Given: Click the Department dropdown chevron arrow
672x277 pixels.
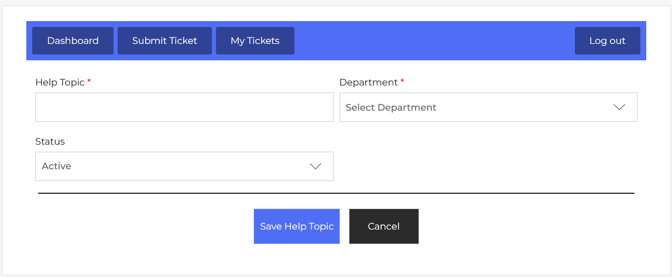Looking at the screenshot, I should (x=619, y=107).
